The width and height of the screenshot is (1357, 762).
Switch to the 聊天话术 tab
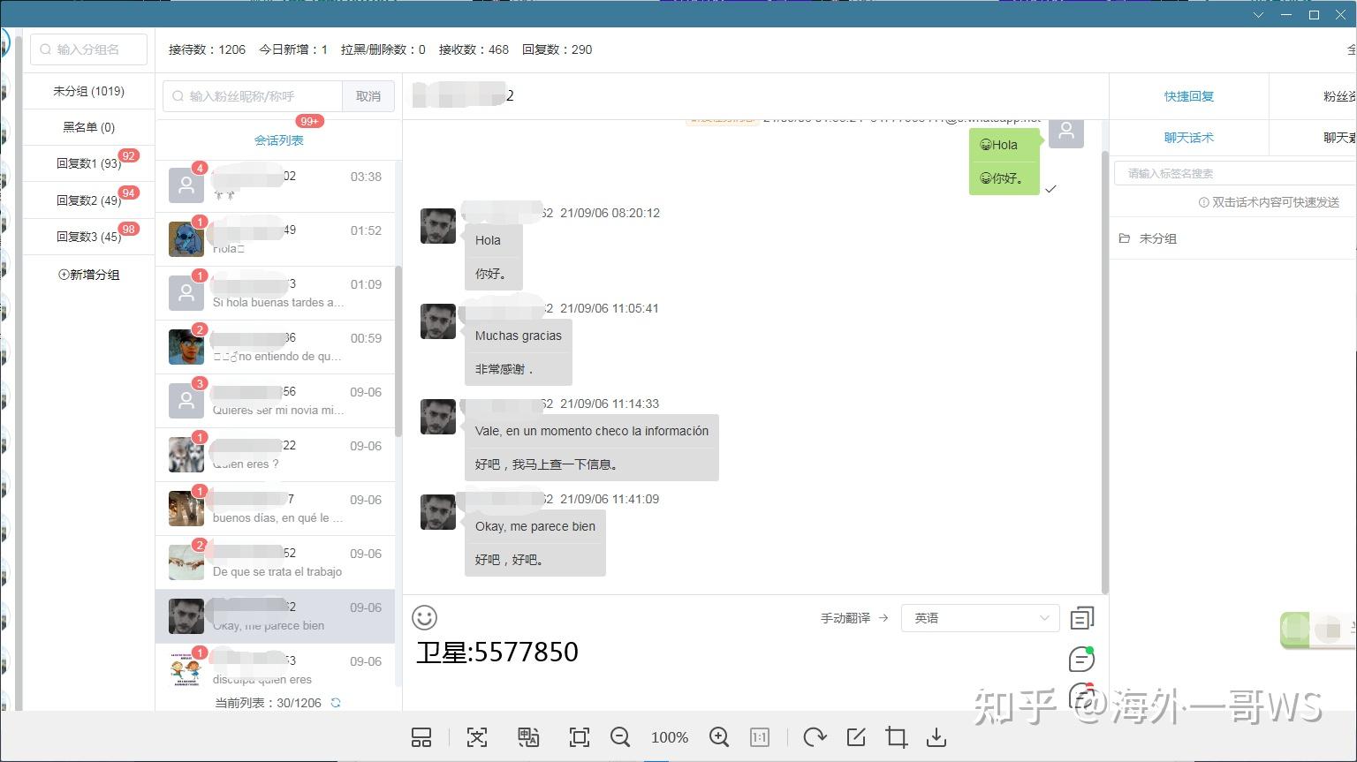pyautogui.click(x=1189, y=138)
